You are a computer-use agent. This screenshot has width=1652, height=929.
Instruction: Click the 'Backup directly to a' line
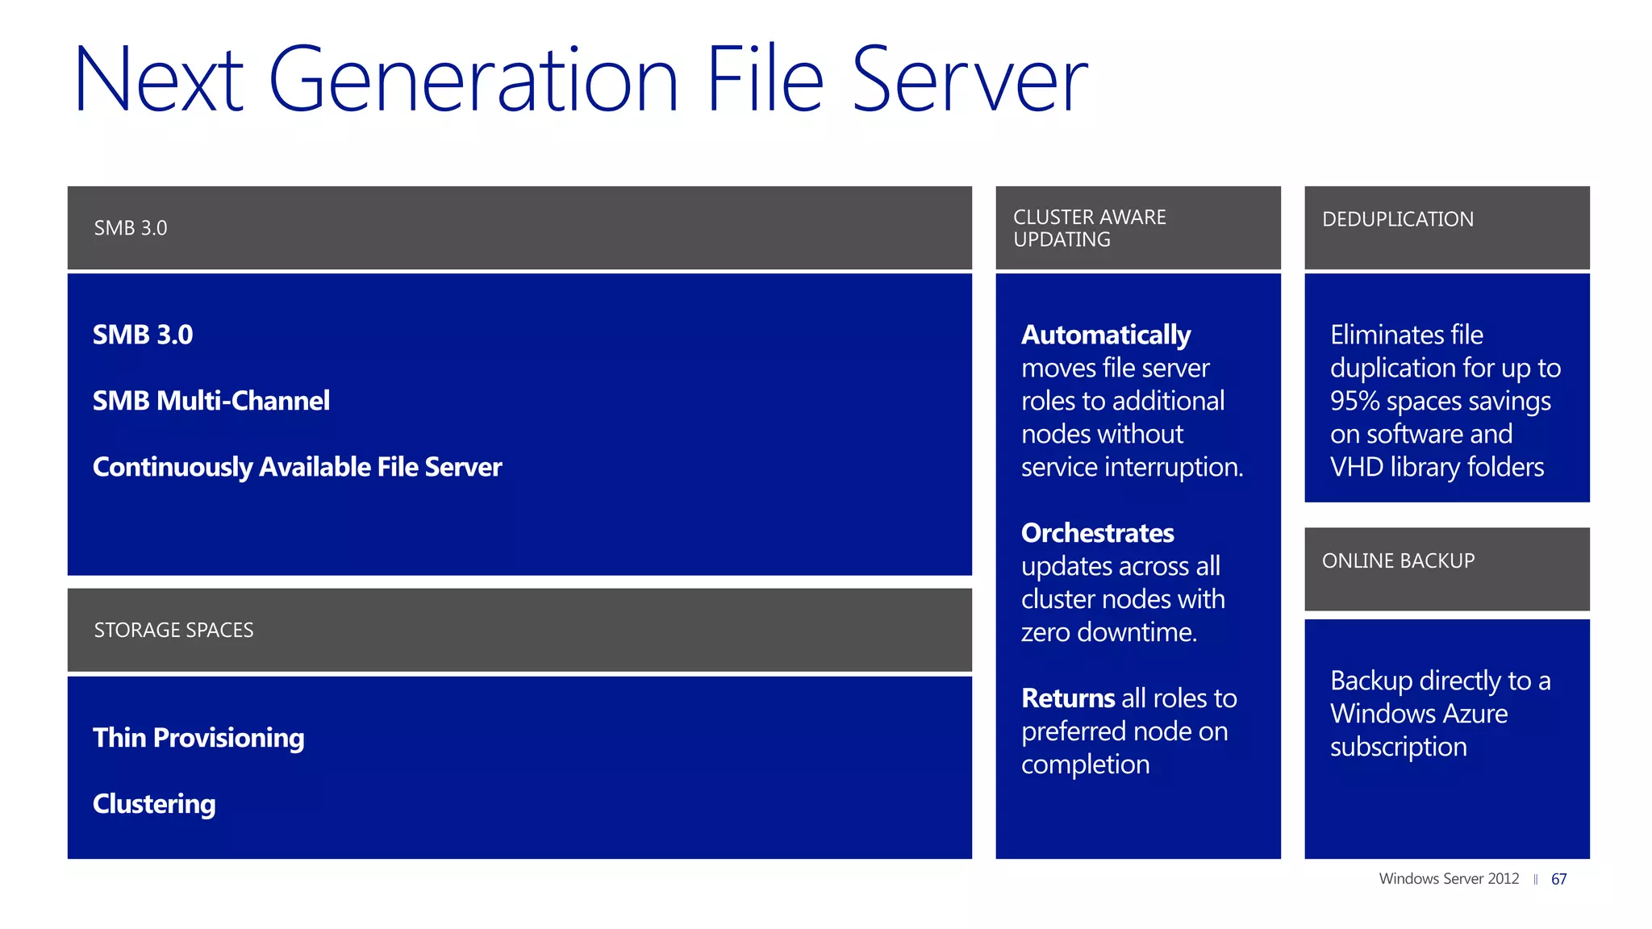1441,681
